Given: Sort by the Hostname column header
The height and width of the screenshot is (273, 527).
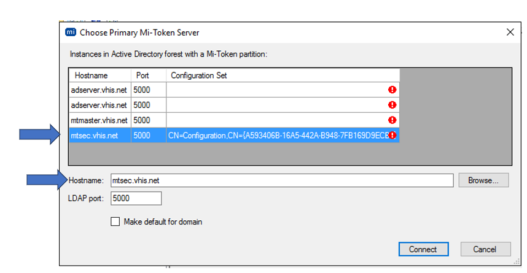Looking at the screenshot, I should click(100, 75).
